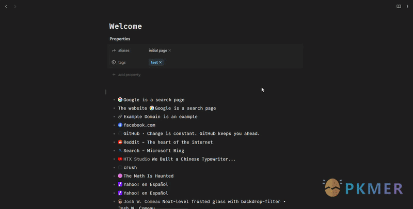Open the second Yahoo! en Español link

point(146,193)
